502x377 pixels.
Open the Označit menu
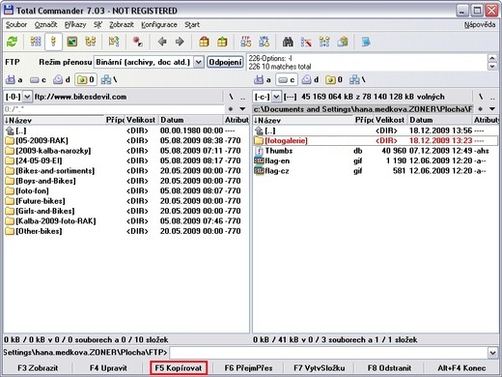click(x=45, y=25)
